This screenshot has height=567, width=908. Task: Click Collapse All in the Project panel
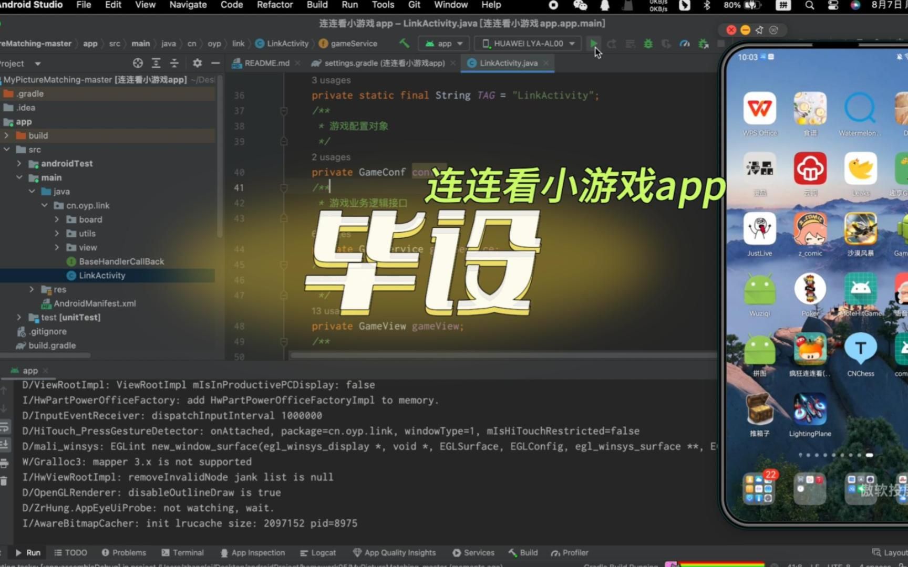pyautogui.click(x=174, y=63)
